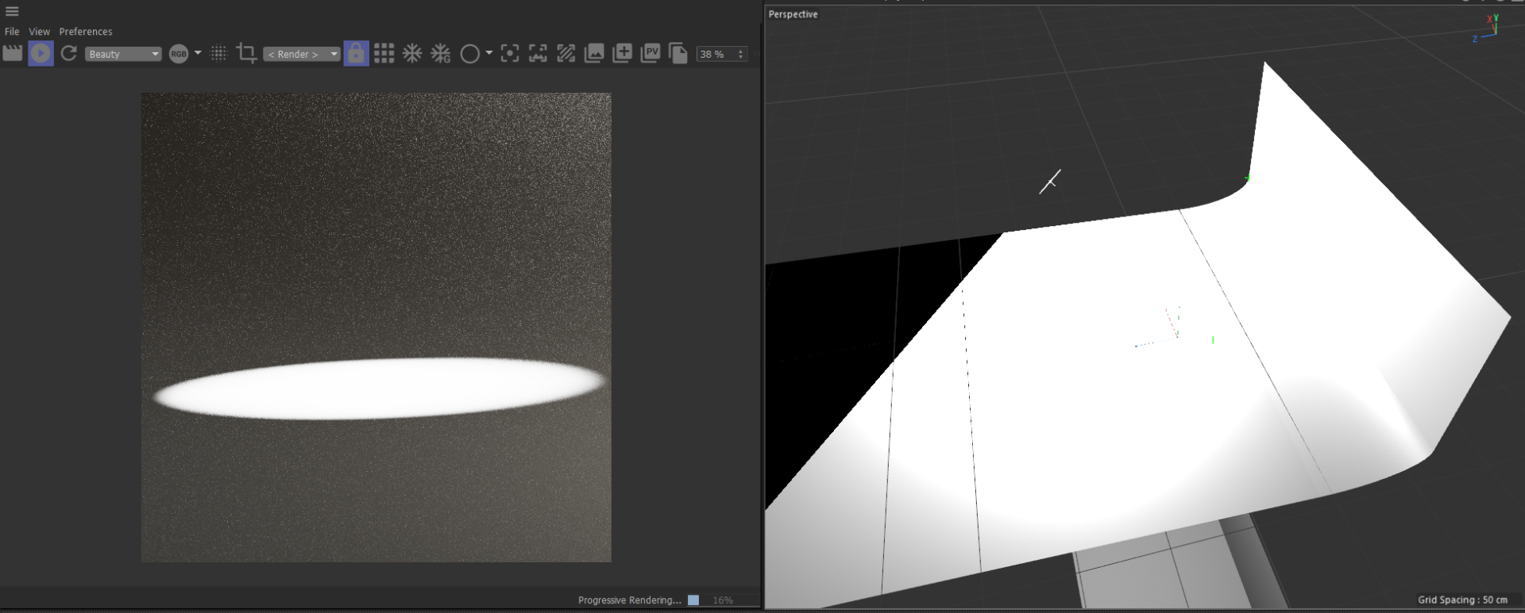Send render to Picture Viewer icon

(651, 54)
